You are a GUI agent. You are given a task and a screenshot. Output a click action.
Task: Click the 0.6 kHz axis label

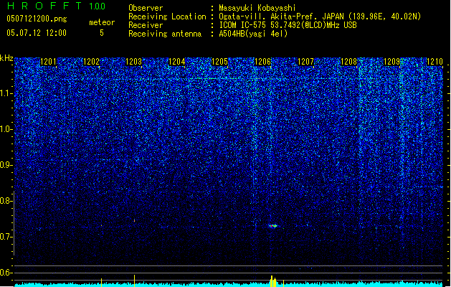(x=6, y=273)
